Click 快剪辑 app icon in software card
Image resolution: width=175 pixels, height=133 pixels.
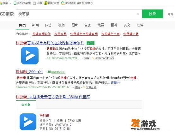(x=28, y=122)
